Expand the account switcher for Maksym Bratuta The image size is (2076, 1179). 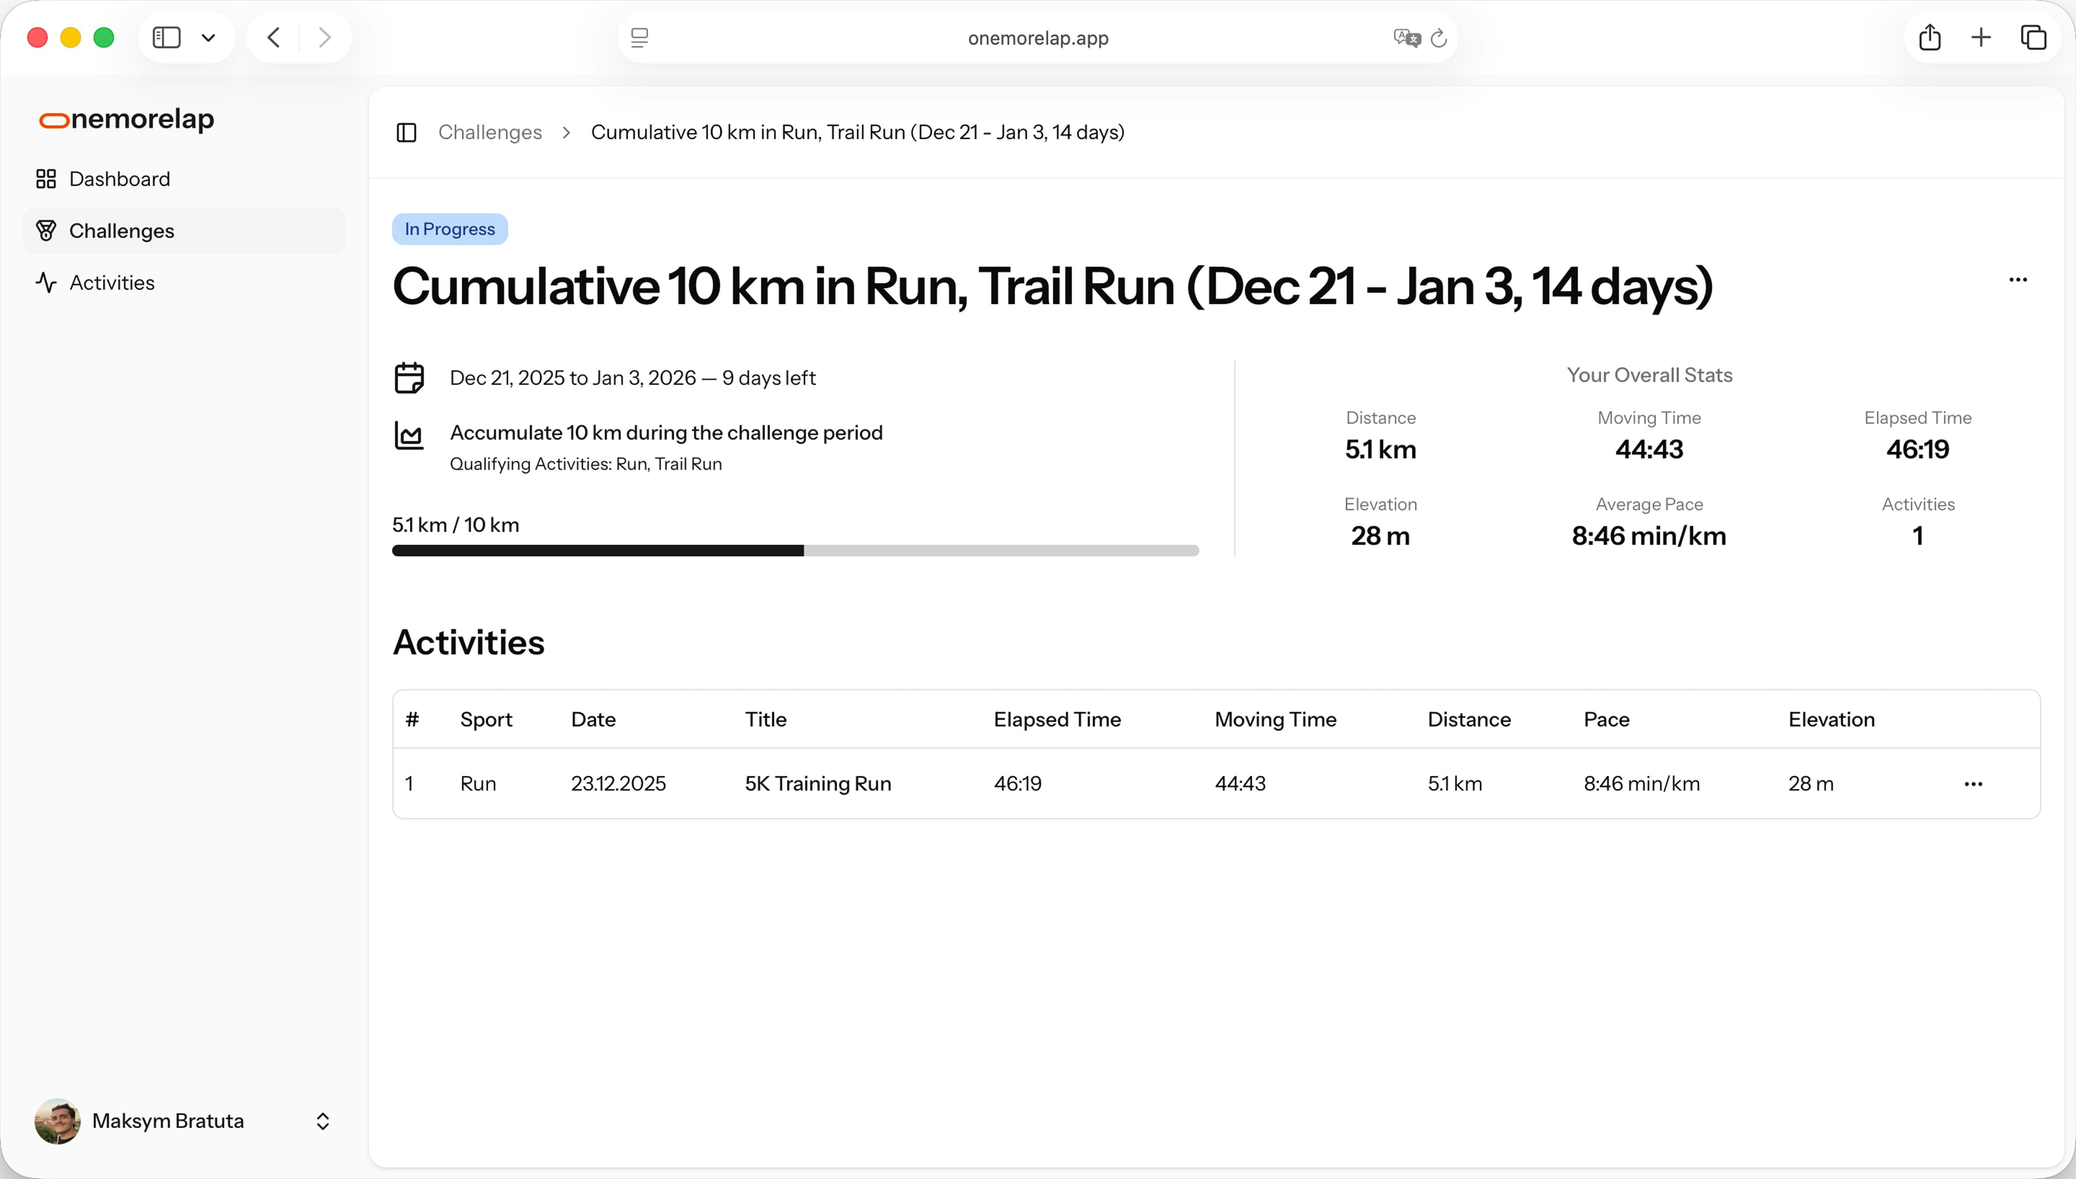[x=322, y=1121]
